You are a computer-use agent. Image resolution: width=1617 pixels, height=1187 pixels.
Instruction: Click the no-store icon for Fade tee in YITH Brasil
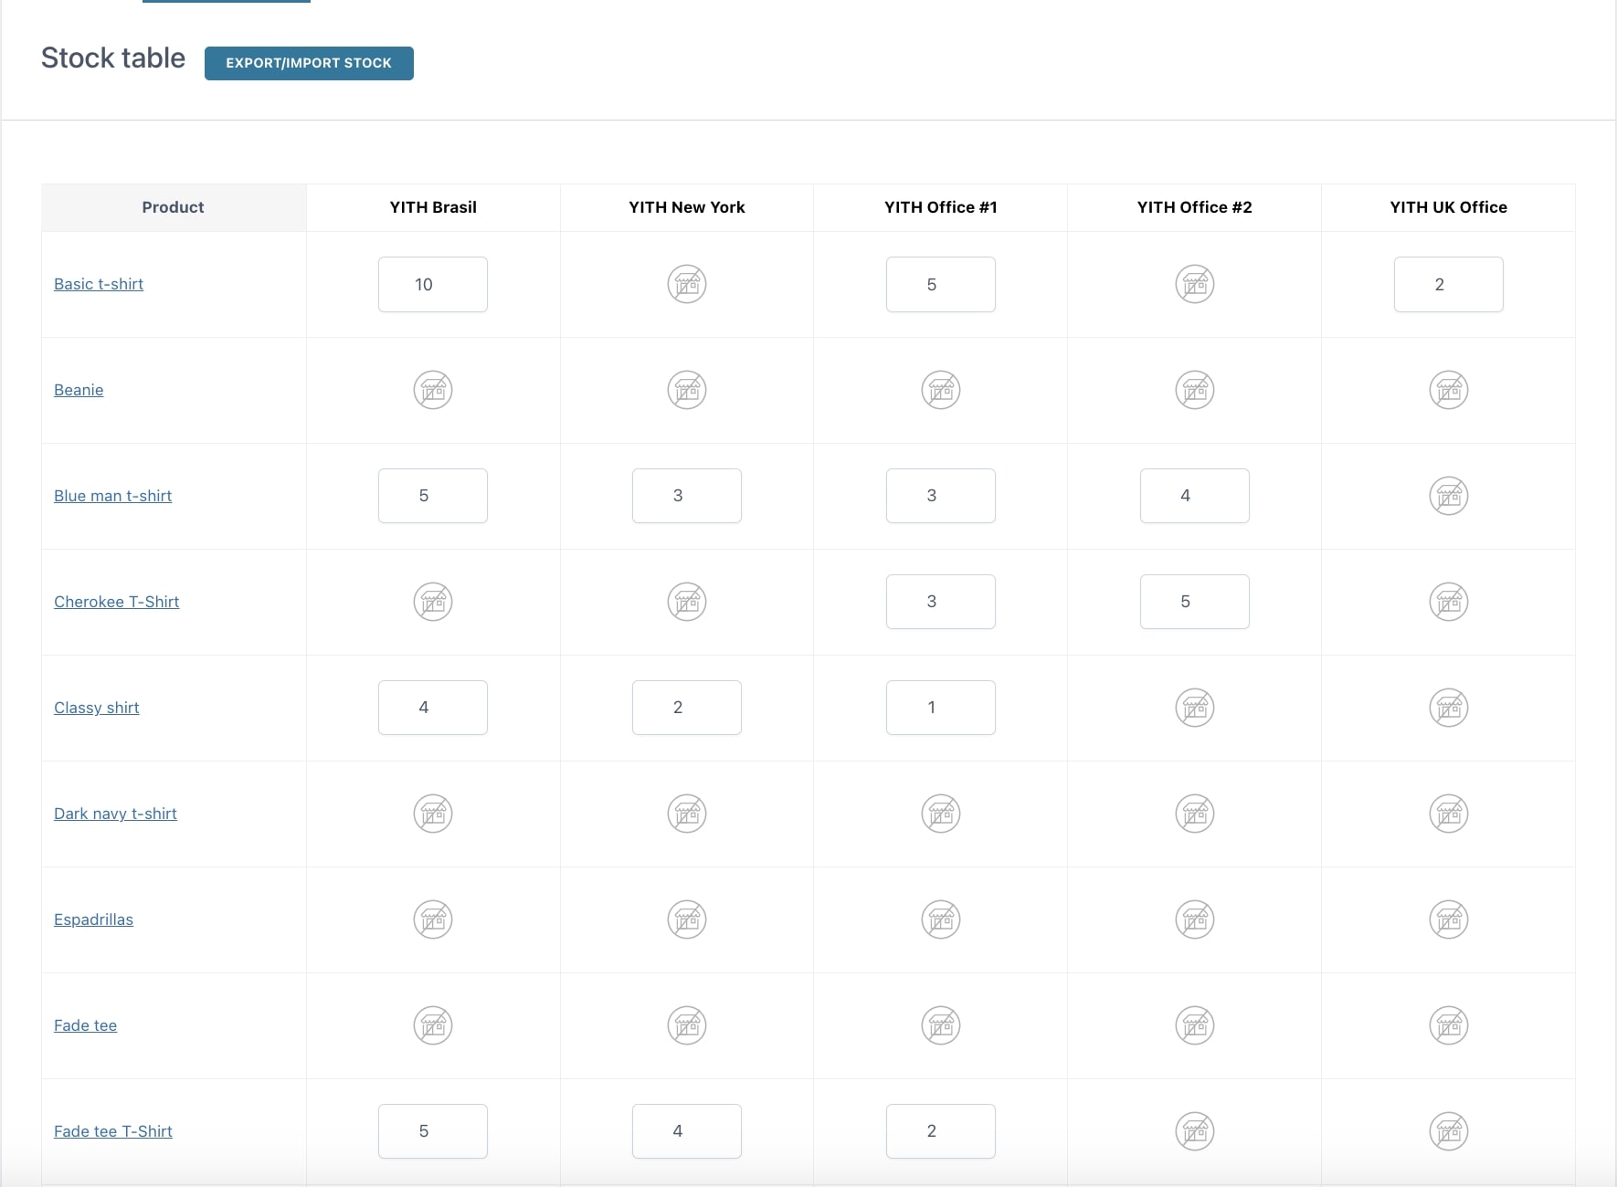point(433,1025)
